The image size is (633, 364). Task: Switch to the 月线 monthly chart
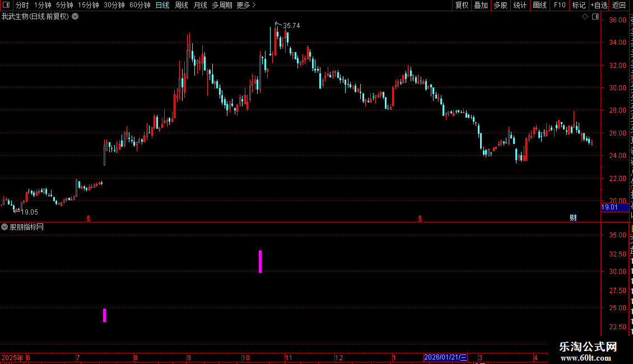point(200,5)
